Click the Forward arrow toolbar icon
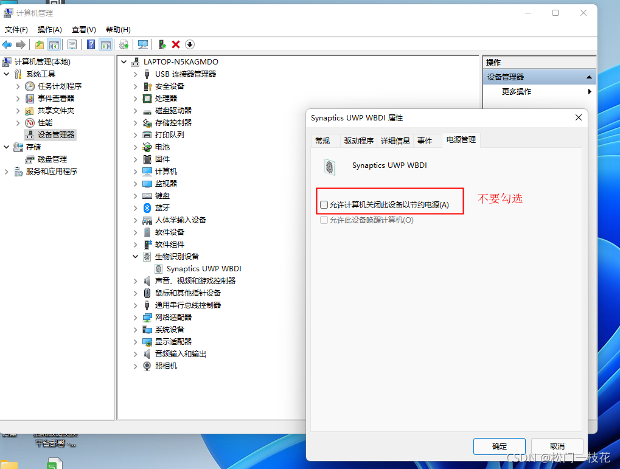620x469 pixels. pos(21,44)
